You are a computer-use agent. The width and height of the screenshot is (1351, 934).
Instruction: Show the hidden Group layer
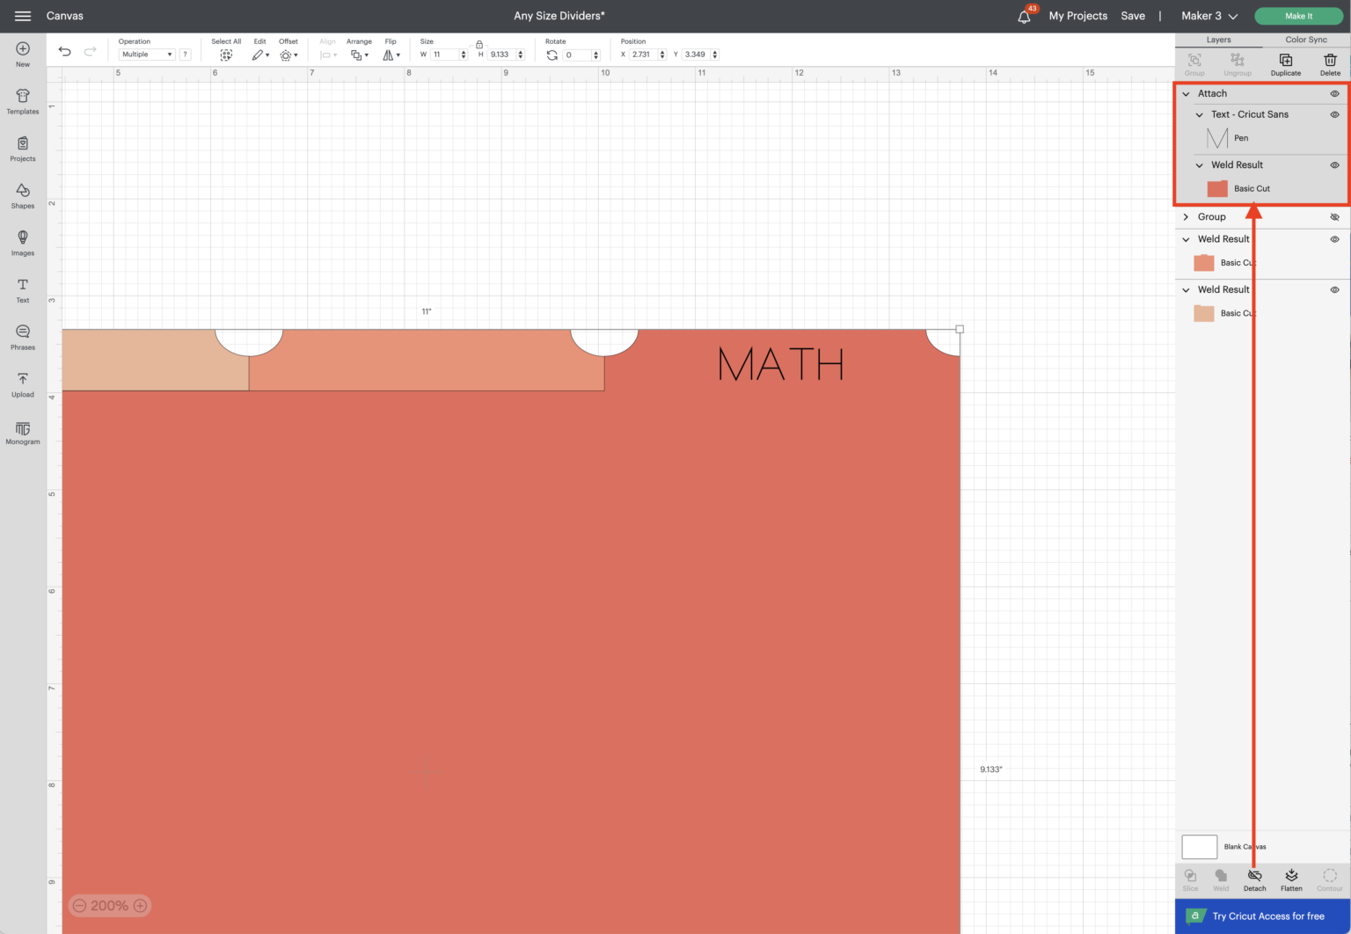tap(1333, 216)
